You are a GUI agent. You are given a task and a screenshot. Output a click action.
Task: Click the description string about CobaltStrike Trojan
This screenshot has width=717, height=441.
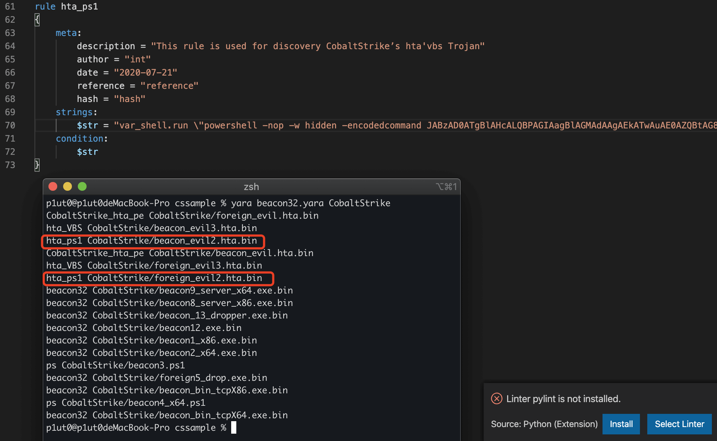point(318,46)
